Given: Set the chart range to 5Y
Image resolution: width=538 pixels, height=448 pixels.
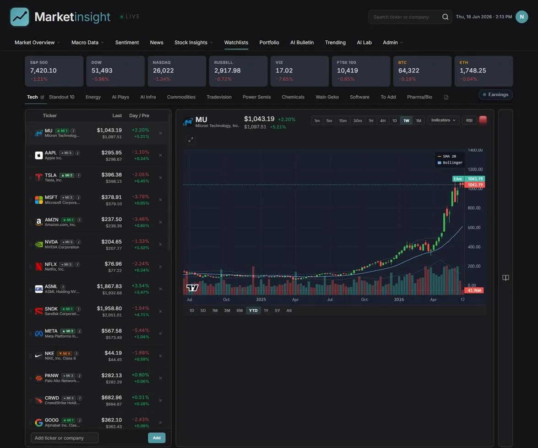Looking at the screenshot, I should 277,311.
